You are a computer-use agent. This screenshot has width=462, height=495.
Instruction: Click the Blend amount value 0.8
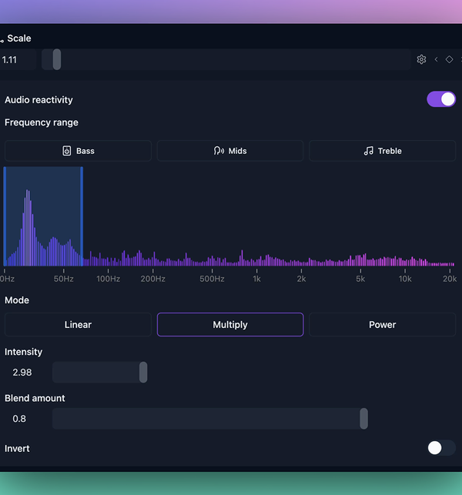[x=20, y=419]
